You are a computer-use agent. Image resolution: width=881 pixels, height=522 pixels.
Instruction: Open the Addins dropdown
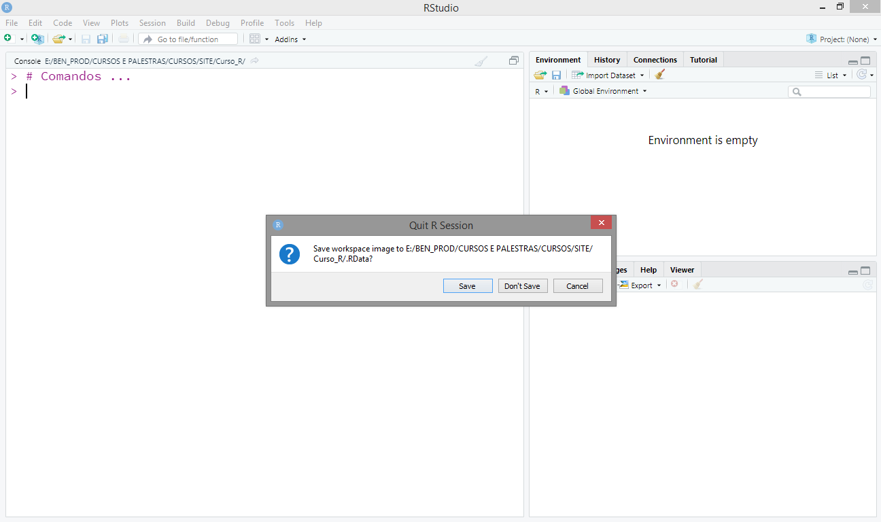tap(290, 39)
